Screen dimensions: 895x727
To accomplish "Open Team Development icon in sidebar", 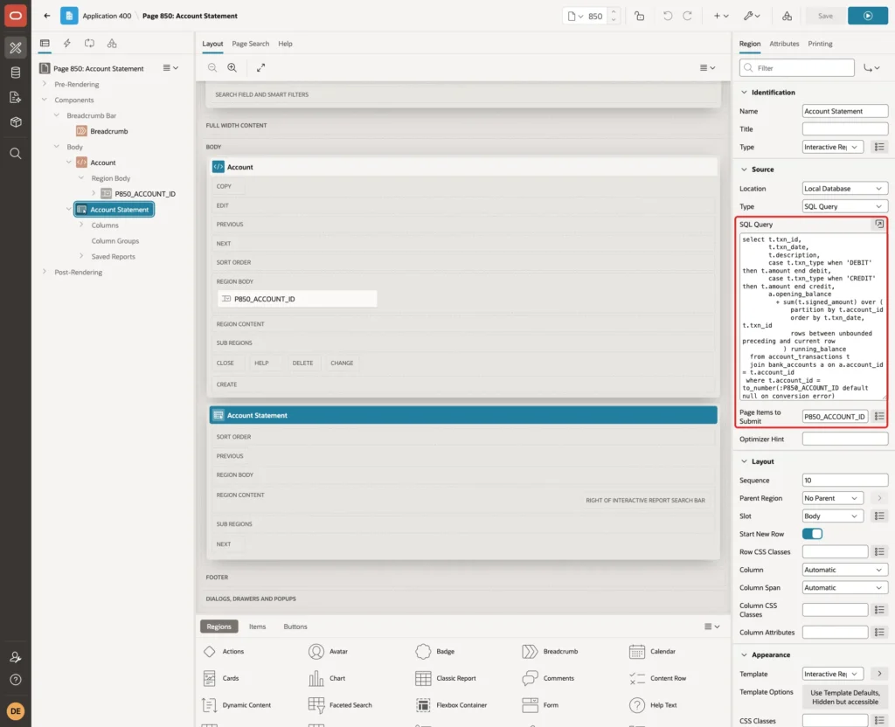I will [x=16, y=97].
